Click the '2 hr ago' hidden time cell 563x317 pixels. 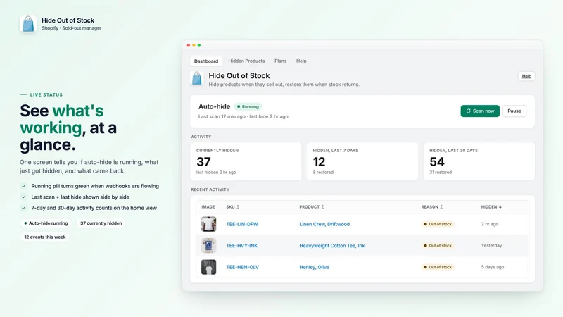tap(490, 224)
